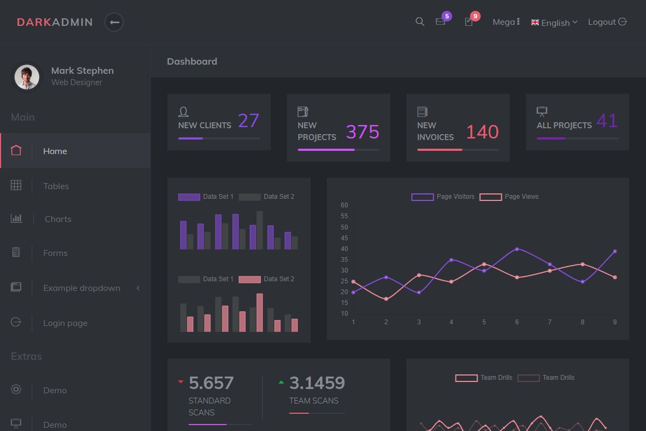
Task: Click Team Scans progress bar
Action: coord(317,413)
